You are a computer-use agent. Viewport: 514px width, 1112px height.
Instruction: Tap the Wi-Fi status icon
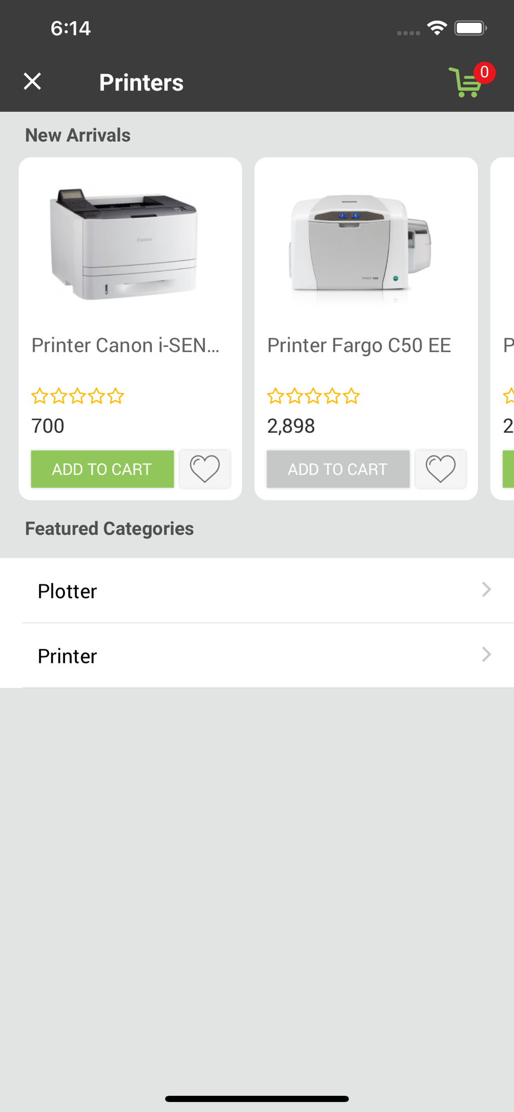[437, 28]
